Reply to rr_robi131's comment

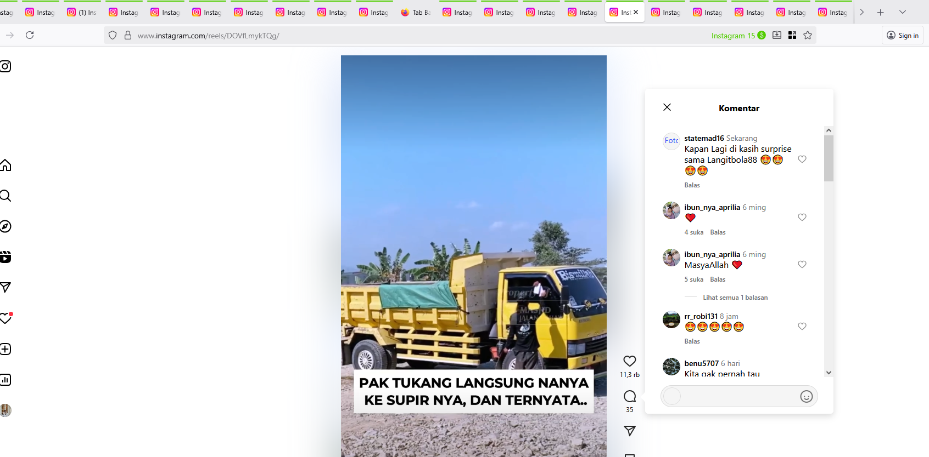[x=692, y=341]
